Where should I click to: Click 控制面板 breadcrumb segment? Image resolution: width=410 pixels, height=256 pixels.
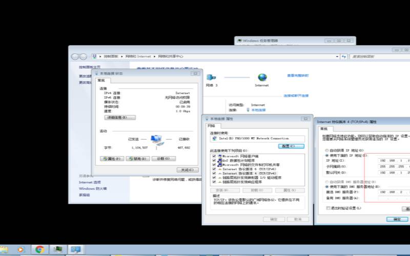click(111, 56)
